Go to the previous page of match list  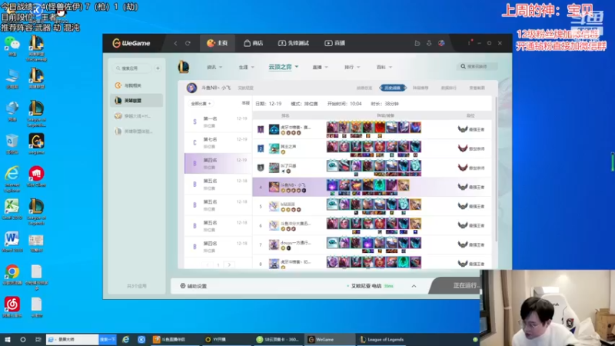(208, 264)
